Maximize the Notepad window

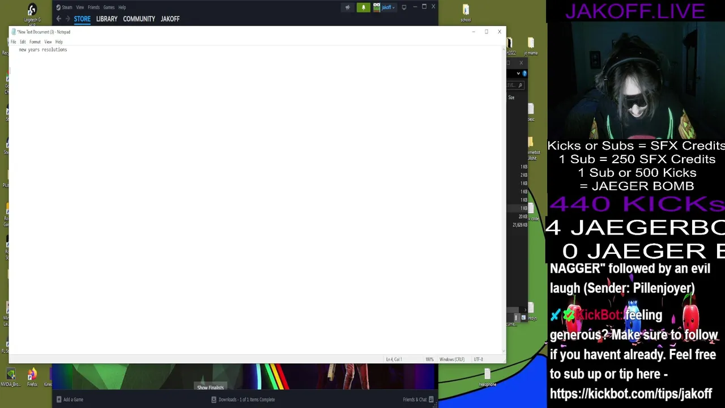click(x=486, y=32)
